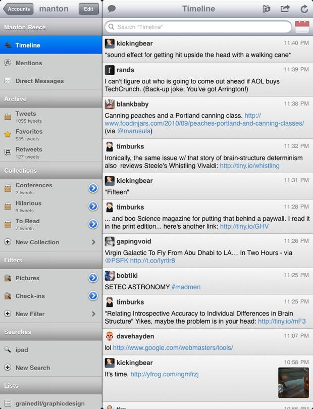The image size is (313, 409).
Task: Refresh the timeline with the reload icon
Action: [x=304, y=9]
